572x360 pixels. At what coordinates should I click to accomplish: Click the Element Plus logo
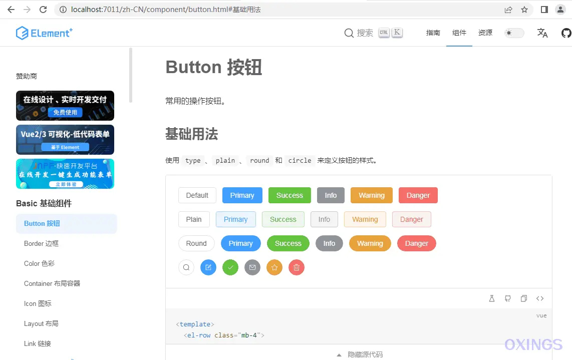pyautogui.click(x=44, y=33)
